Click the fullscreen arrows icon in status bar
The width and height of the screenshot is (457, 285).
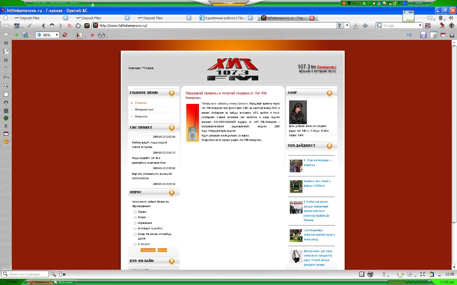tap(422, 274)
